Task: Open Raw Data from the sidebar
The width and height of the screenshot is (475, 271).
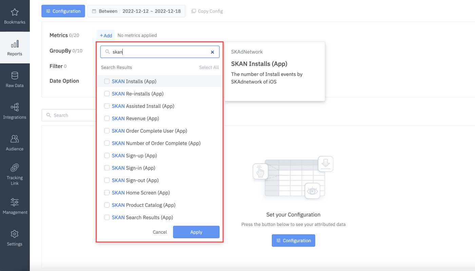Action: [x=15, y=79]
